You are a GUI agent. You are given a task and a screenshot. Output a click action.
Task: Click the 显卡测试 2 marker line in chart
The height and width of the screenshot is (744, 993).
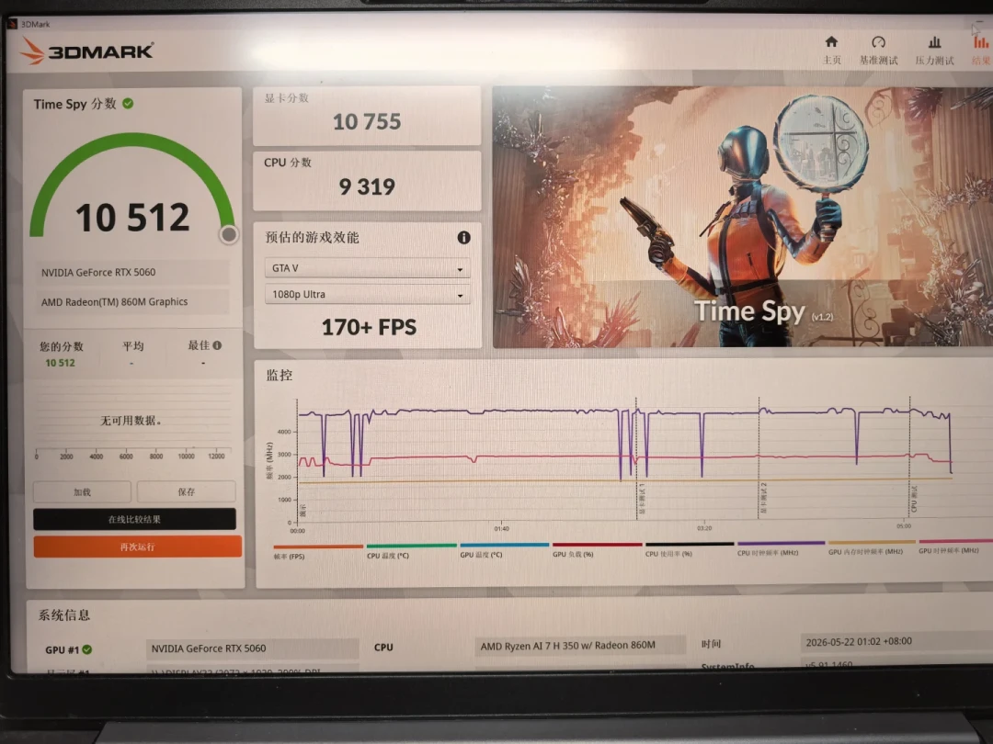(x=759, y=458)
